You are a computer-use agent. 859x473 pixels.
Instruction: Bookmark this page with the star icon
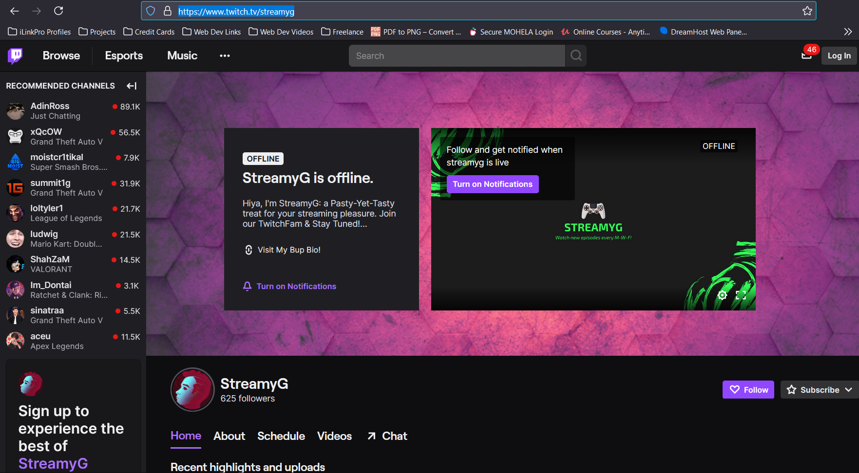point(807,11)
